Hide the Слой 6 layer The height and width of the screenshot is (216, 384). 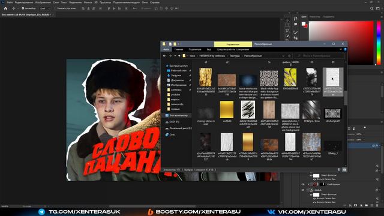(302, 190)
